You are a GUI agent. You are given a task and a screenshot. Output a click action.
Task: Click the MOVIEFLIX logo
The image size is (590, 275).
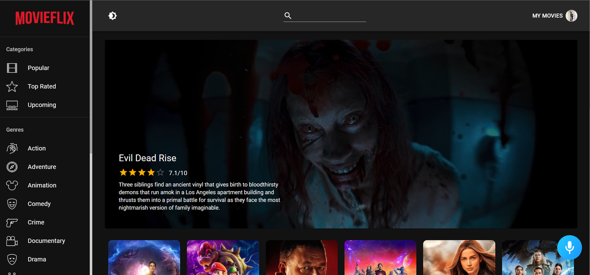(x=45, y=18)
